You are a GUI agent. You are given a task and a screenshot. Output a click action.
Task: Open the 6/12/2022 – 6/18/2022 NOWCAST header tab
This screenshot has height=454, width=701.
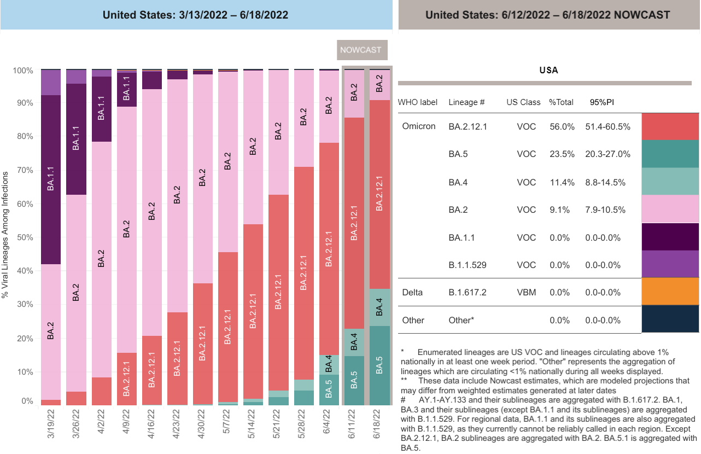(x=547, y=15)
